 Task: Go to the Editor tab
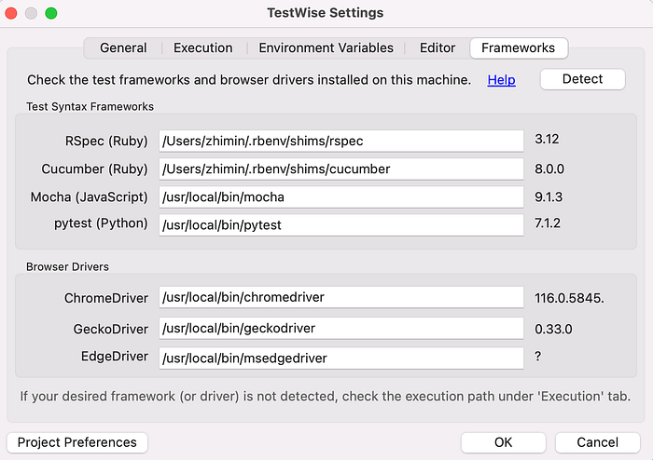tap(438, 48)
